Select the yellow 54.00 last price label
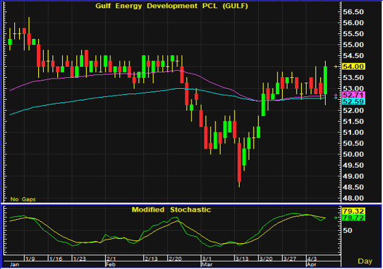Viewport: 383px width, 269px height. [x=354, y=67]
